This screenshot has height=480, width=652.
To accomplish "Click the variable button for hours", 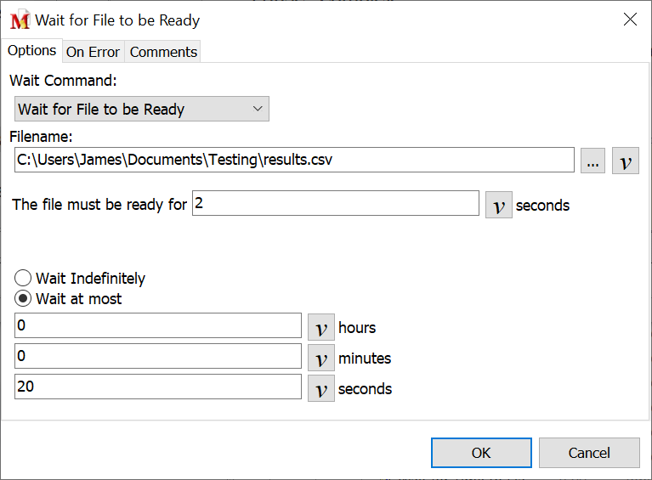I will tap(320, 327).
